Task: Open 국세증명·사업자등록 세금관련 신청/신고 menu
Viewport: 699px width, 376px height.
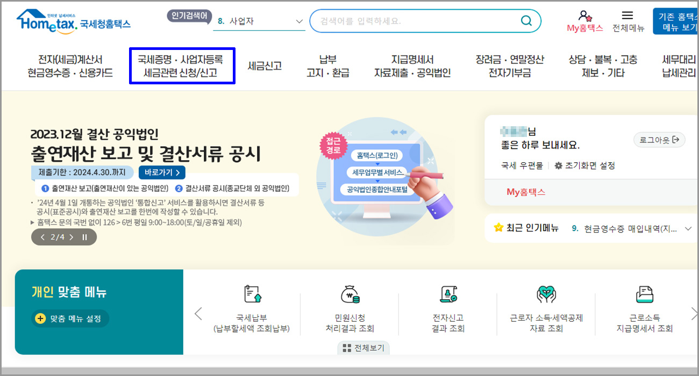Action: [x=181, y=66]
